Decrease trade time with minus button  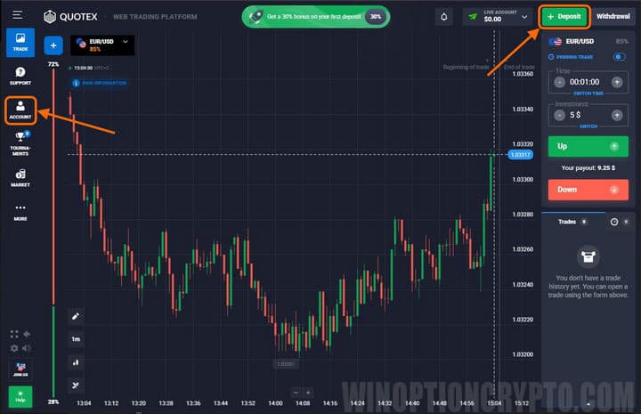coord(559,82)
